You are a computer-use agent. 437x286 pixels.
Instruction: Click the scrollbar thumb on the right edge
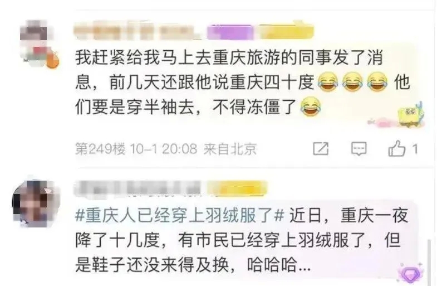click(430, 261)
